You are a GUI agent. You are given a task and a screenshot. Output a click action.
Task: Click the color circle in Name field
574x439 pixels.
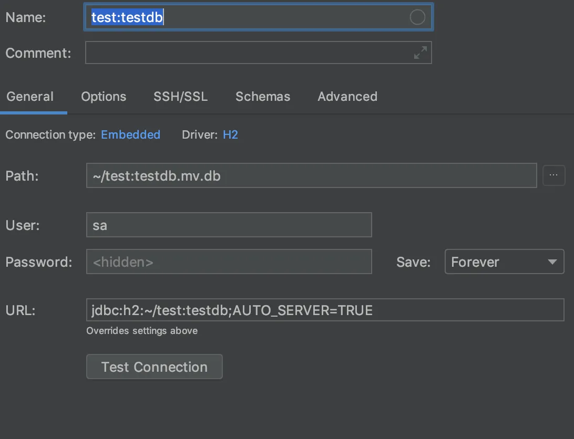click(417, 17)
